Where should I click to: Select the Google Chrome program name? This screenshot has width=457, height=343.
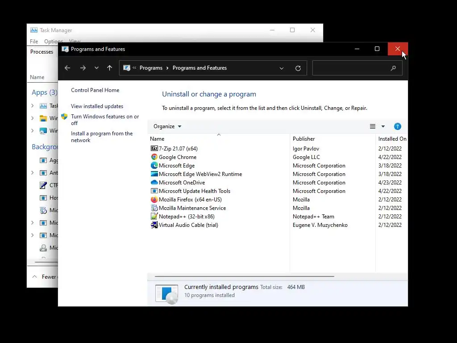click(x=178, y=157)
